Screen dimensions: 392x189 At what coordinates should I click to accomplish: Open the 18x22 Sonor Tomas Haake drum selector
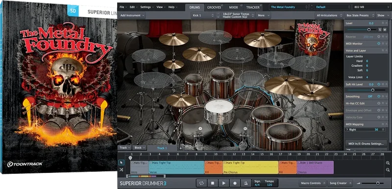point(238,16)
